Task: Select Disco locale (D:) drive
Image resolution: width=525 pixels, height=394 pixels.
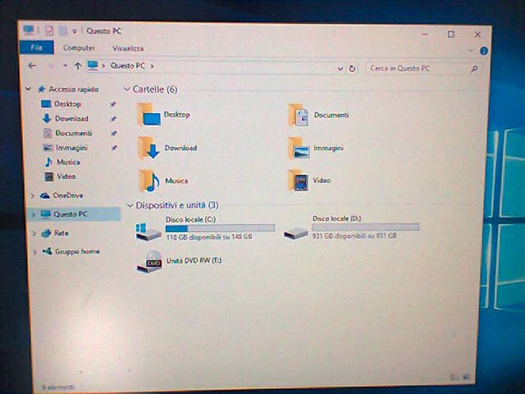Action: 296,232
